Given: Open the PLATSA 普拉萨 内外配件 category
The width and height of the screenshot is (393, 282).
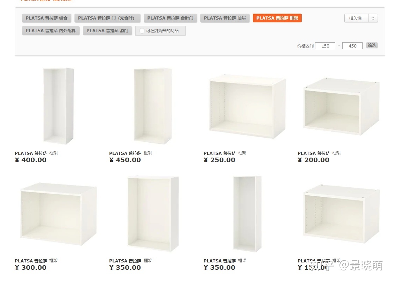Looking at the screenshot, I should point(51,30).
